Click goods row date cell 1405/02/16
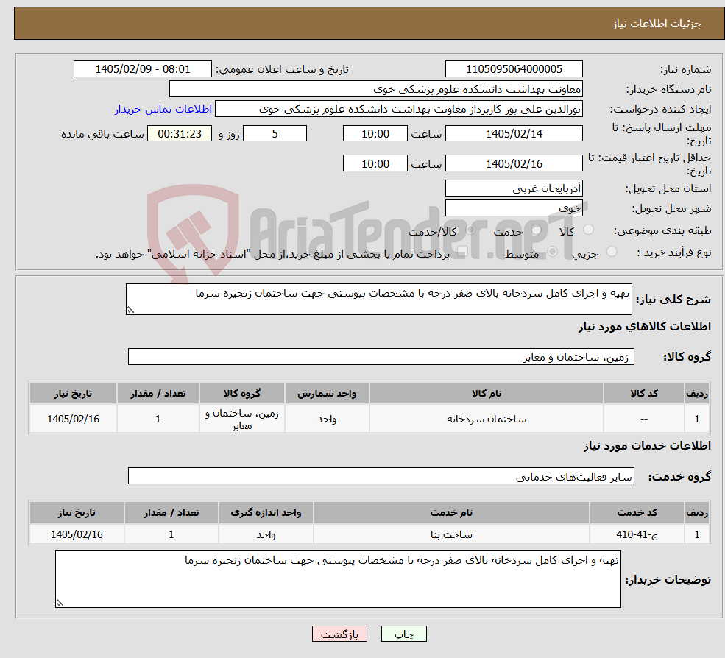The height and width of the screenshot is (658, 725). click(x=73, y=419)
